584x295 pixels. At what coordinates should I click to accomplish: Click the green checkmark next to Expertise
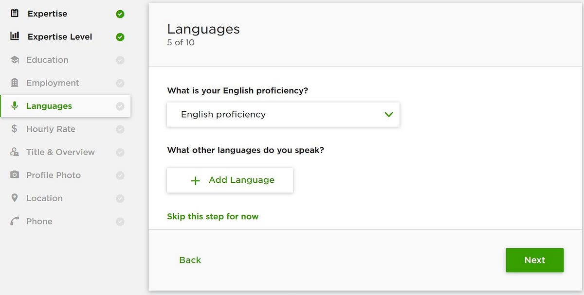pyautogui.click(x=120, y=14)
